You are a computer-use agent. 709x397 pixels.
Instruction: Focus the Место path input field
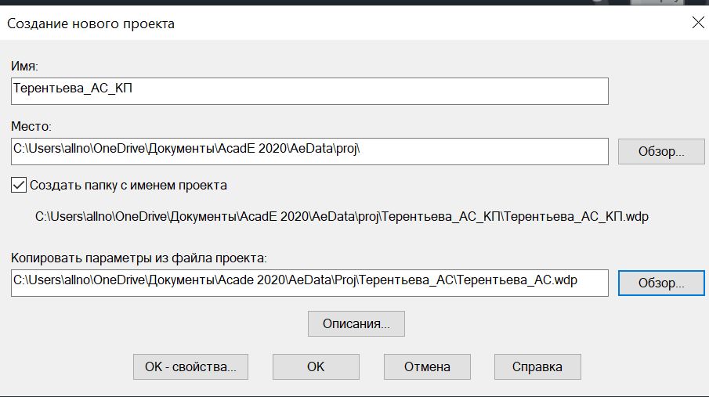click(309, 151)
